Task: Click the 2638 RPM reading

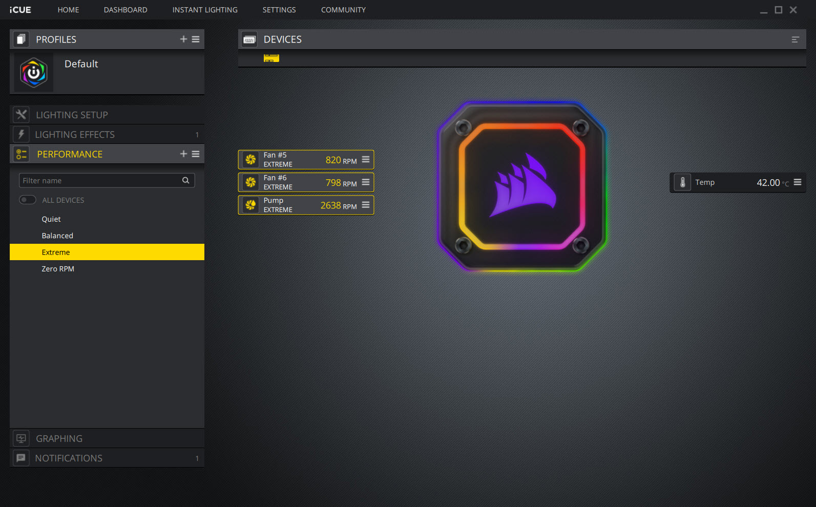Action: coord(339,205)
